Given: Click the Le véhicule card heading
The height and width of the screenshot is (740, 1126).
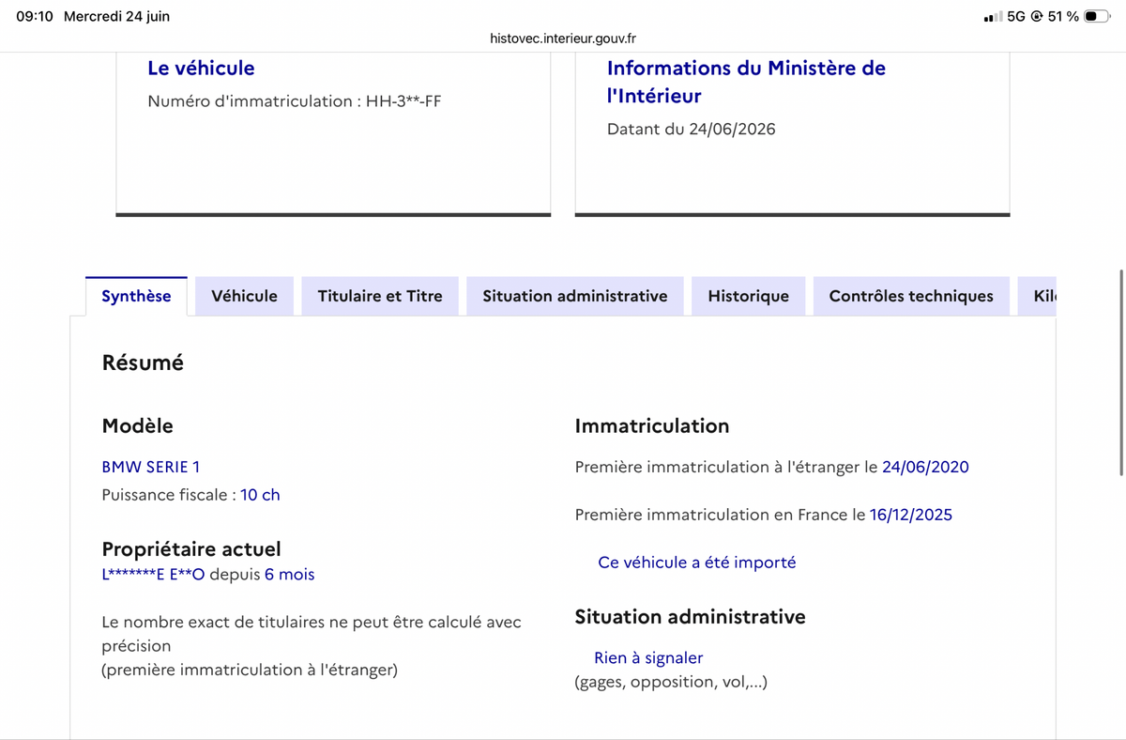Looking at the screenshot, I should tap(201, 68).
